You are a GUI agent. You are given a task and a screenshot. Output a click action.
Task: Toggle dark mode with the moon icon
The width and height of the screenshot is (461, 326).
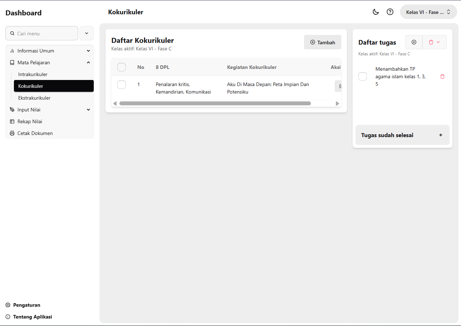(375, 12)
